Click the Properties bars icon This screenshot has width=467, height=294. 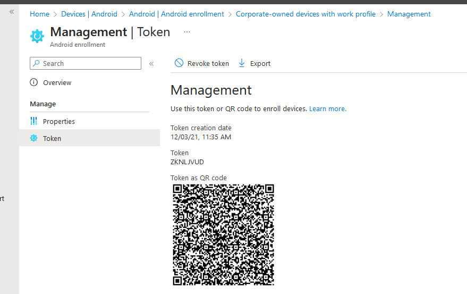click(33, 121)
